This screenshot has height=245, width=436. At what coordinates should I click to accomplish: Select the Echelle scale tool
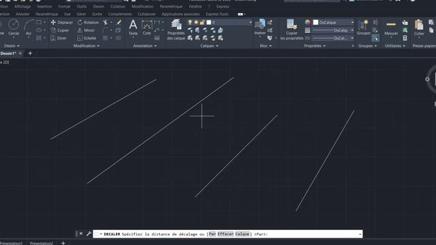point(87,38)
